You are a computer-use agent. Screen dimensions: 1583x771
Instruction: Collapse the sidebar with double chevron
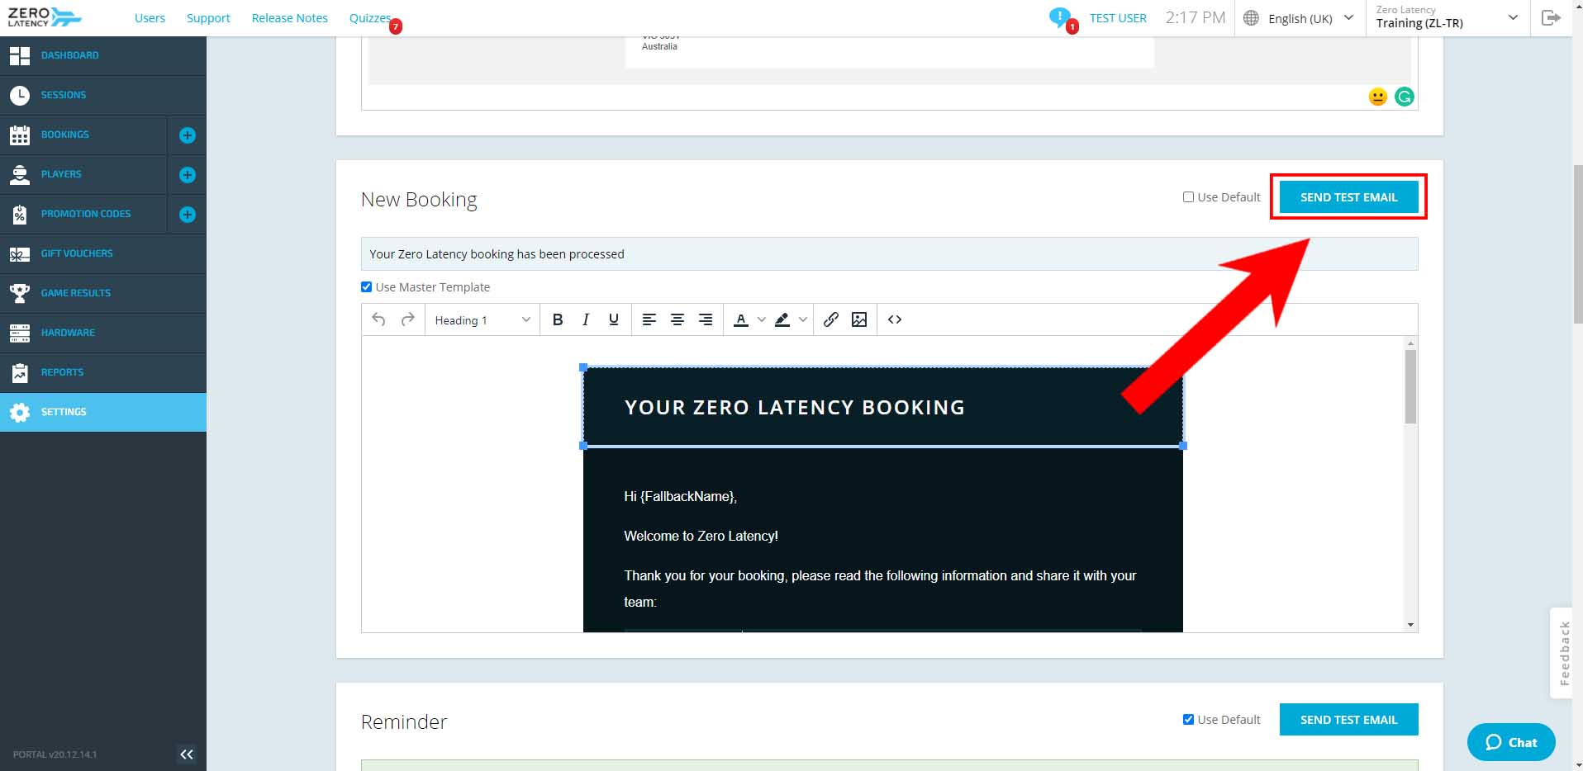point(187,754)
